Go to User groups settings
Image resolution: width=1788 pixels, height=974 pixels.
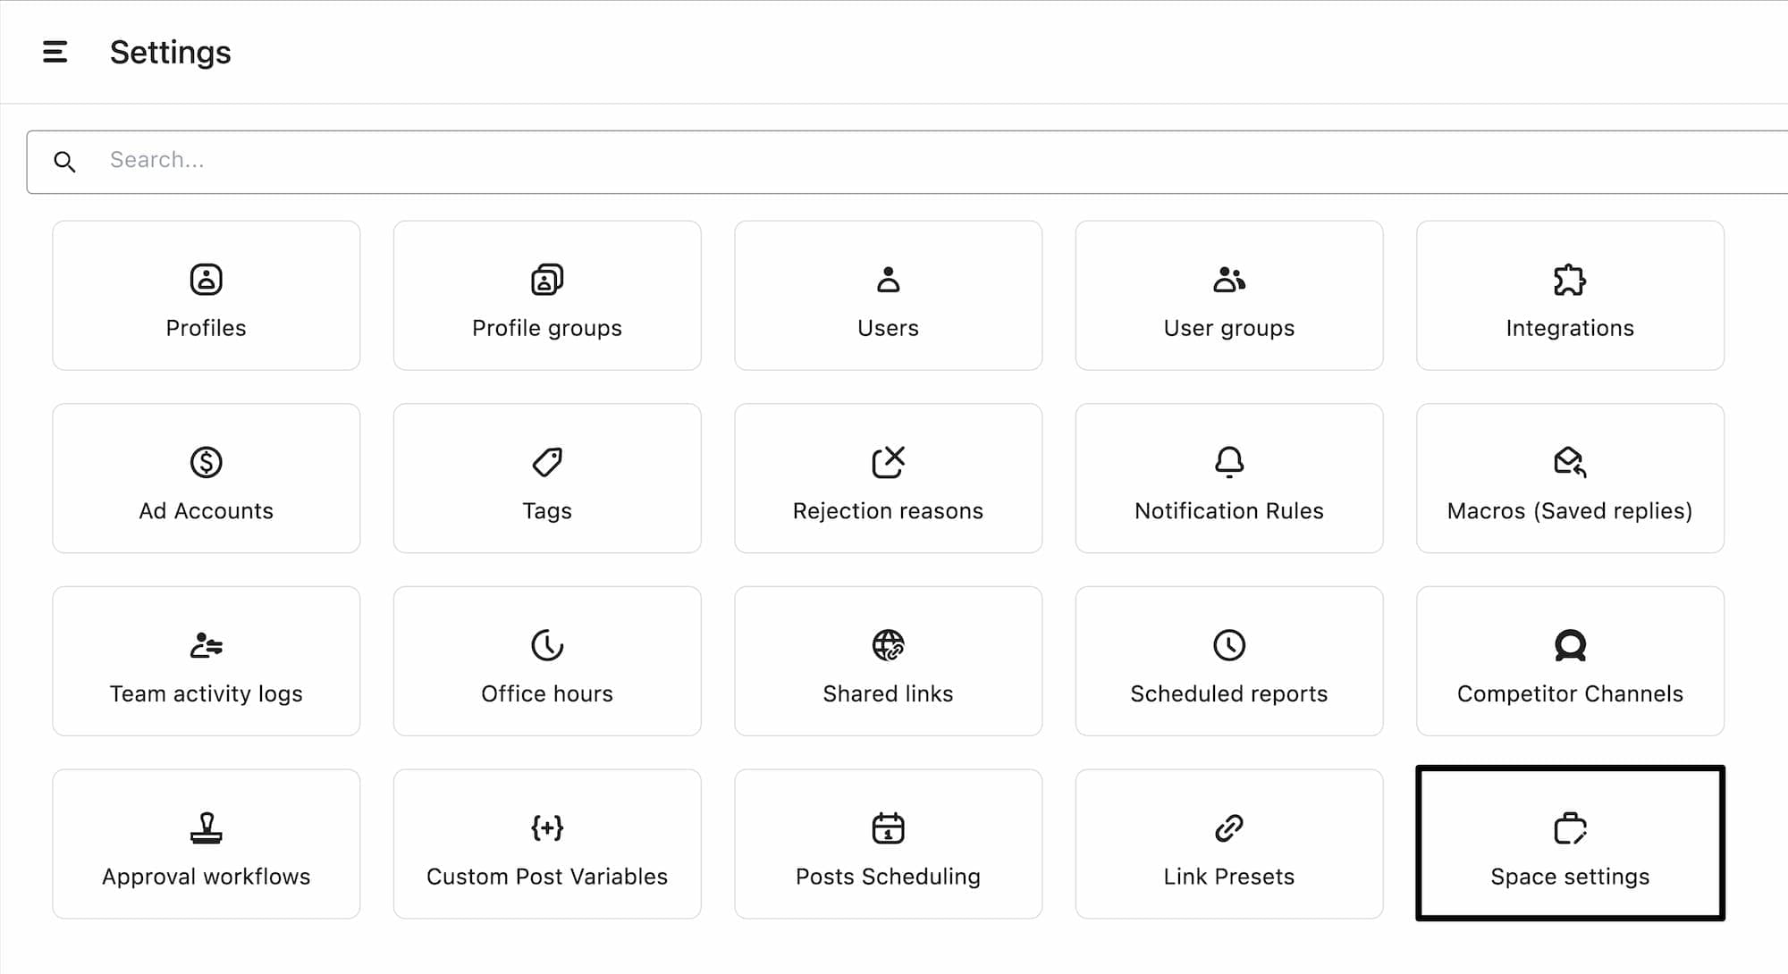click(1228, 296)
